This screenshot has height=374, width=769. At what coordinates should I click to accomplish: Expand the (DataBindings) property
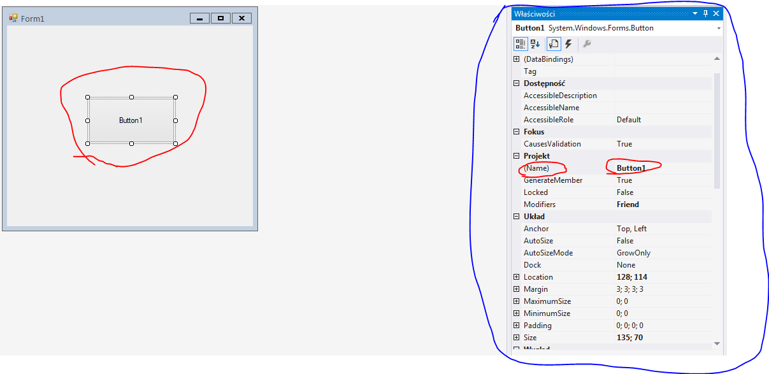point(517,59)
